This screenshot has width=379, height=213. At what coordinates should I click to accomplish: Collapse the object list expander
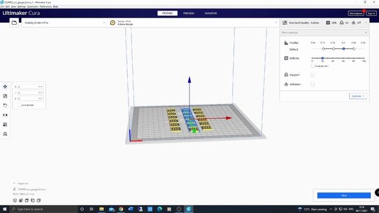pos(14,183)
